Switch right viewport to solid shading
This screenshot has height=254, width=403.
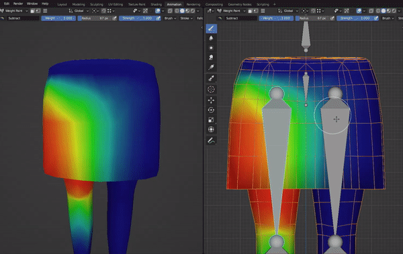pyautogui.click(x=384, y=11)
